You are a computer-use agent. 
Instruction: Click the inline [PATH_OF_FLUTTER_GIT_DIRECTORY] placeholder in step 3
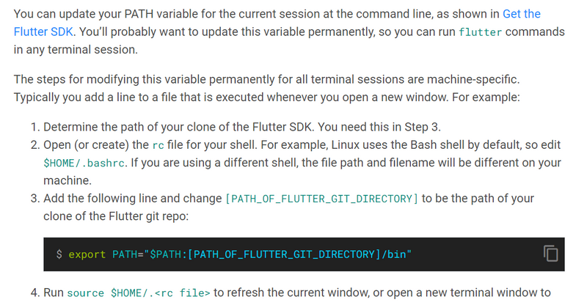321,199
